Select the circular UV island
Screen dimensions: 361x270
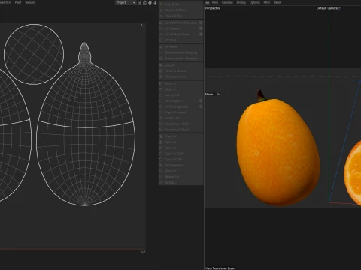34,54
